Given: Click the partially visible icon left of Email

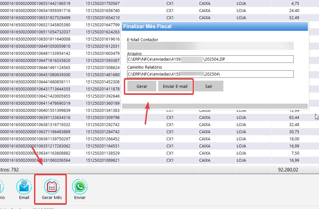Looking at the screenshot, I should (2, 187).
